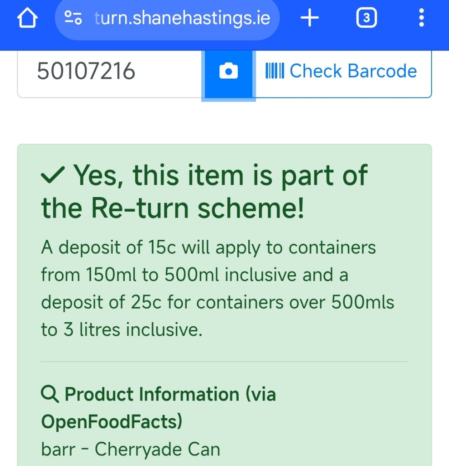Click the magnifier icon beside Product Information

[50, 394]
